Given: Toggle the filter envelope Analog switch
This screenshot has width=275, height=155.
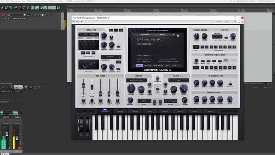Looking at the screenshot, I should tap(230, 84).
